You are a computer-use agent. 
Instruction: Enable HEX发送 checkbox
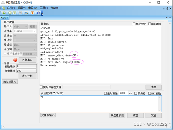tap(150, 93)
